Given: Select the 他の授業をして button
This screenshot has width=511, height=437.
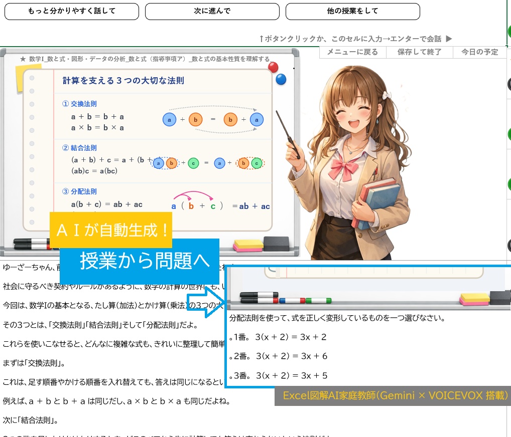Looking at the screenshot, I should coord(352,12).
